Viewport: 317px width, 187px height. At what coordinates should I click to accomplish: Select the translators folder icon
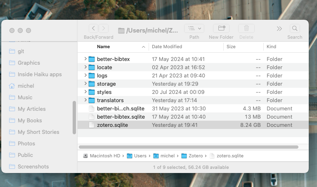92,101
